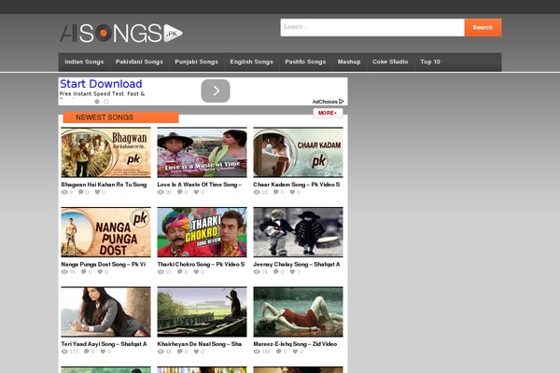The height and width of the screenshot is (373, 560).
Task: Click comment icon under Jeenay Chalay song
Action: coord(276,272)
